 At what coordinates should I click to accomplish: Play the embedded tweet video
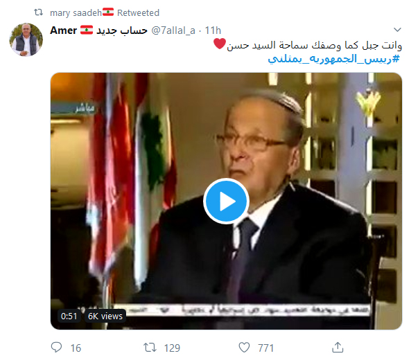[x=226, y=201]
